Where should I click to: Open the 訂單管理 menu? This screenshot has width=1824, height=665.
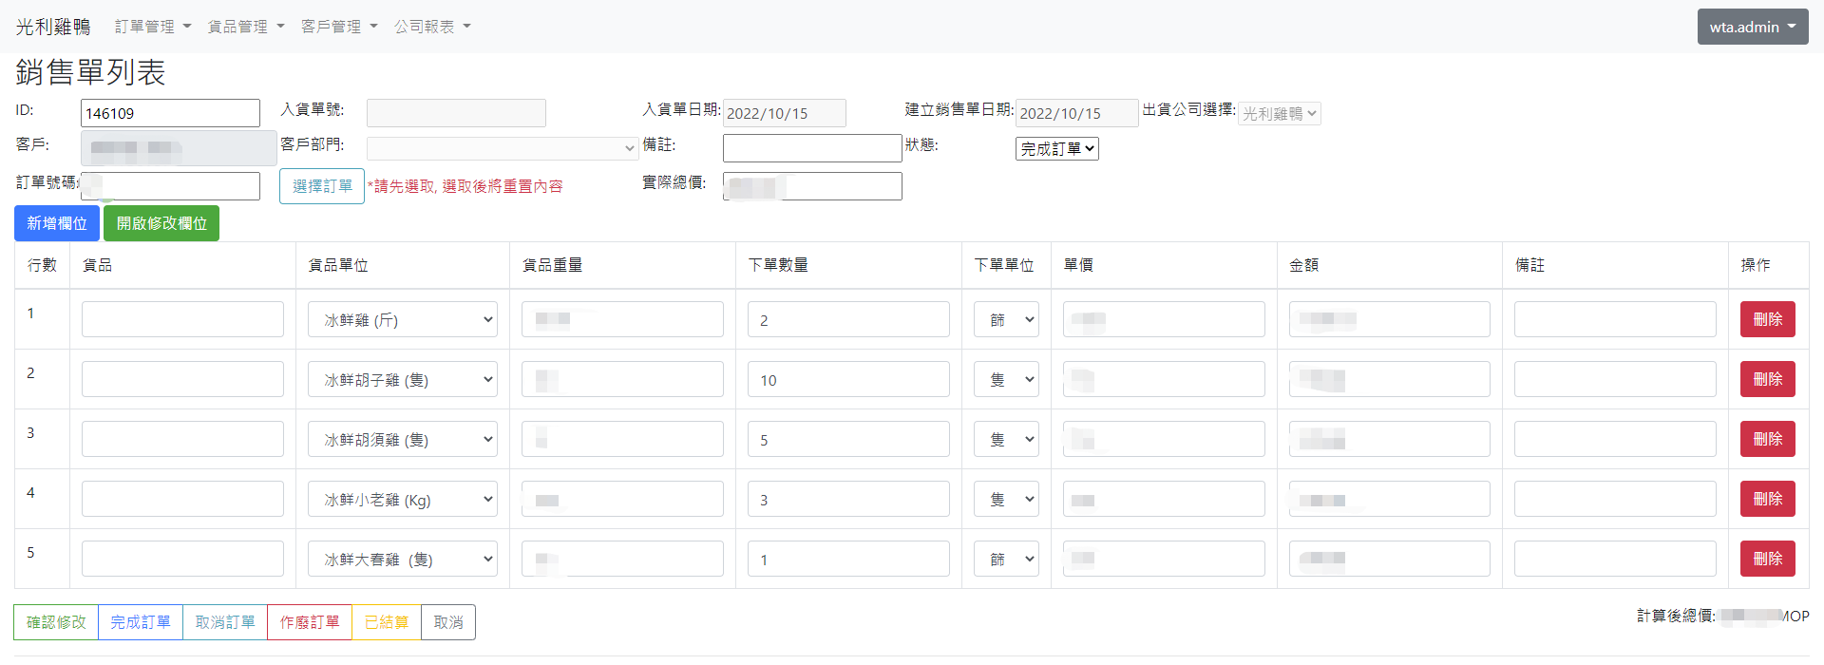[153, 27]
